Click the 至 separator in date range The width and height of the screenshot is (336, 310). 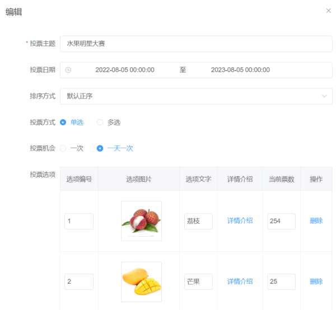pos(183,70)
